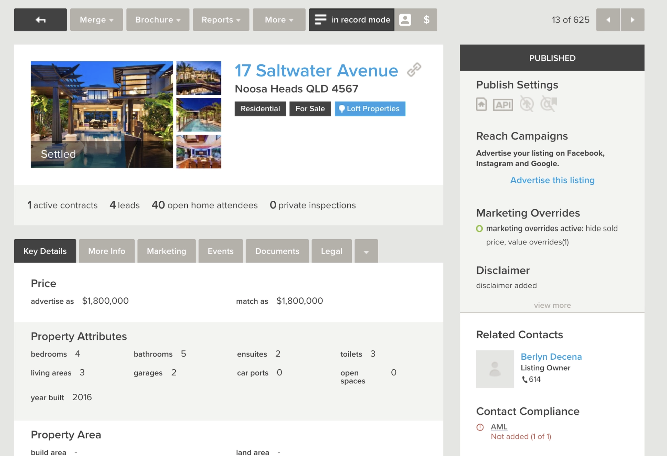667x456 pixels.
Task: Click the 17 Saltwater Avenue title link
Action: pos(316,71)
